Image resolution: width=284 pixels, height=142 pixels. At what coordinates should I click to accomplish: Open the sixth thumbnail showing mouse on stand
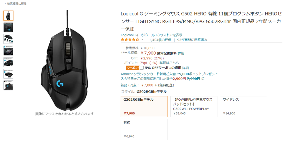(8, 74)
